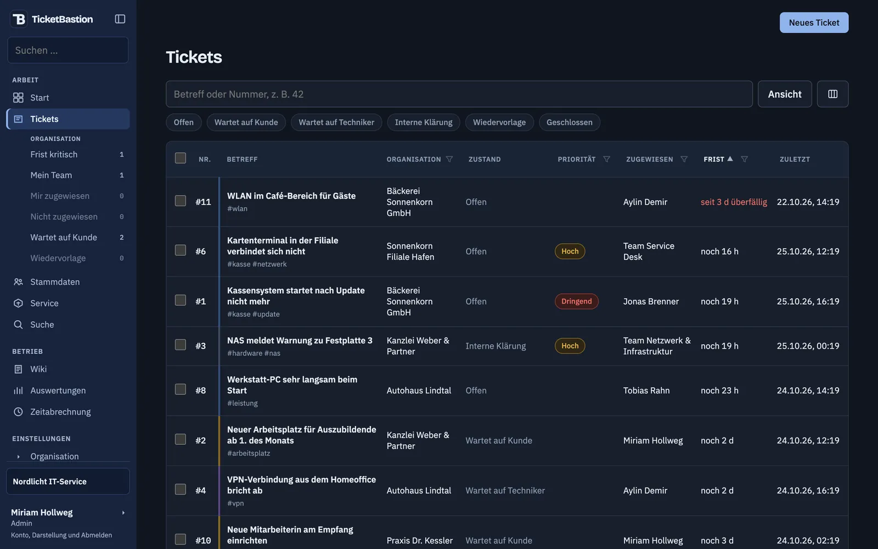Open ticket Kassensystem startet nach Update
Image resolution: width=878 pixels, height=549 pixels.
(x=296, y=296)
